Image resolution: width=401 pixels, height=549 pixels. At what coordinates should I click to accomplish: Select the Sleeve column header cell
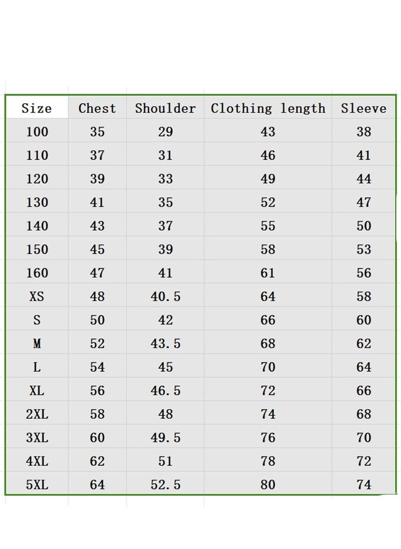click(363, 107)
